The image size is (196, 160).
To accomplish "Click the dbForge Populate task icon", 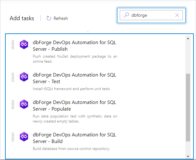I will pyautogui.click(x=24, y=104).
